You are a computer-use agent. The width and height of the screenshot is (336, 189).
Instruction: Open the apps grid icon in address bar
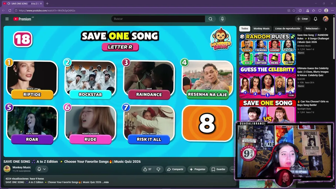pos(289,10)
